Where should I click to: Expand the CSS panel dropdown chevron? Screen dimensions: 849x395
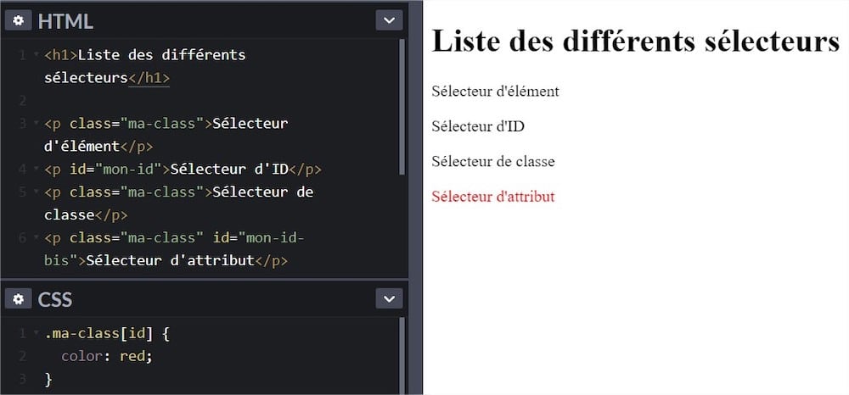pos(389,299)
